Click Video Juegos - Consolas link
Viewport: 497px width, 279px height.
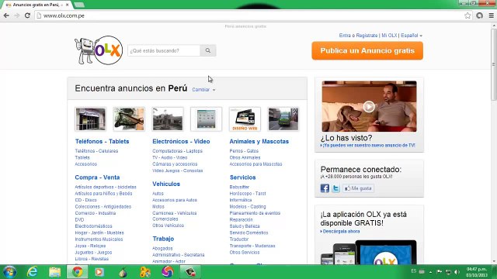177,170
